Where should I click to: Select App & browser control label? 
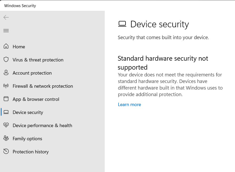click(x=36, y=99)
